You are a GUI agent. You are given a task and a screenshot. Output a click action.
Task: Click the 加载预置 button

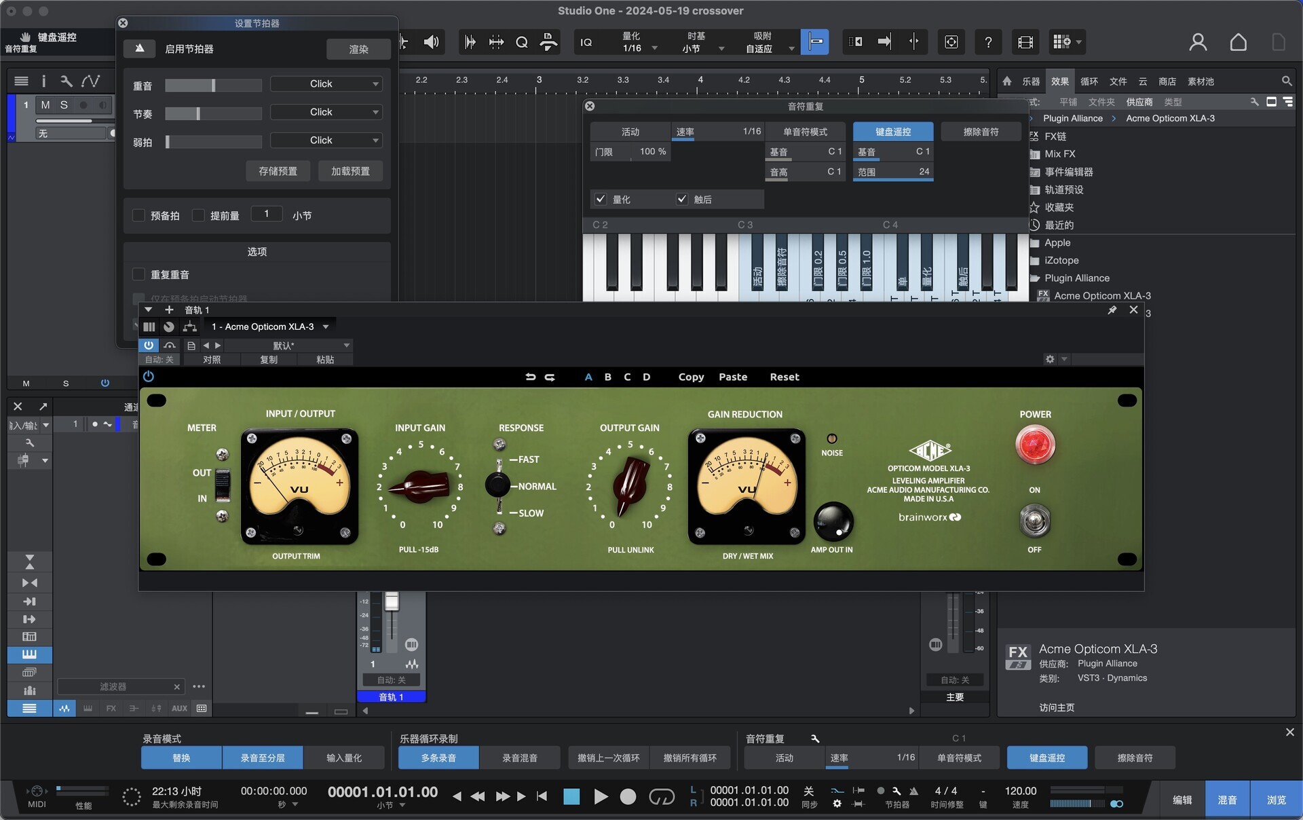pyautogui.click(x=351, y=171)
